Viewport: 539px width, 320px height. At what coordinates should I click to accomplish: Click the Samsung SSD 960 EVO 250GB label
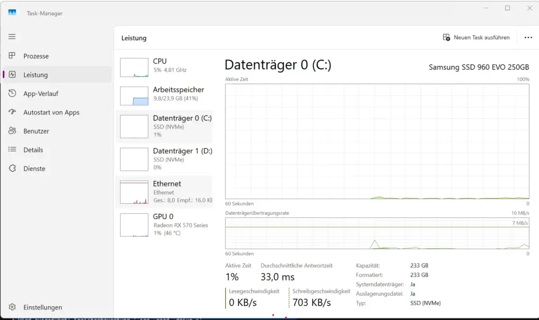(x=479, y=67)
